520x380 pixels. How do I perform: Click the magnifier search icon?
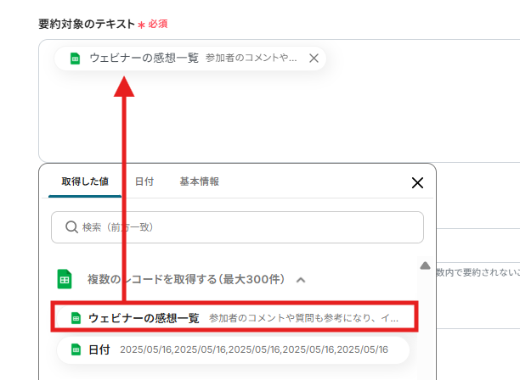[x=71, y=227]
